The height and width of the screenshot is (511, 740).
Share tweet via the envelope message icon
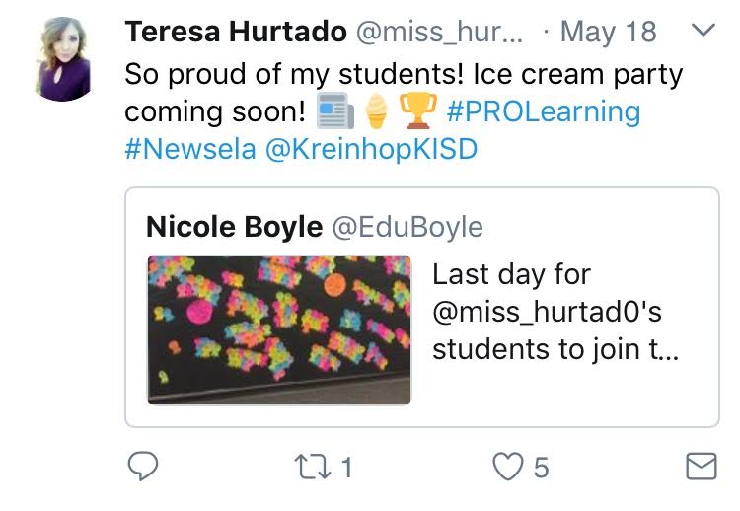coord(701,466)
